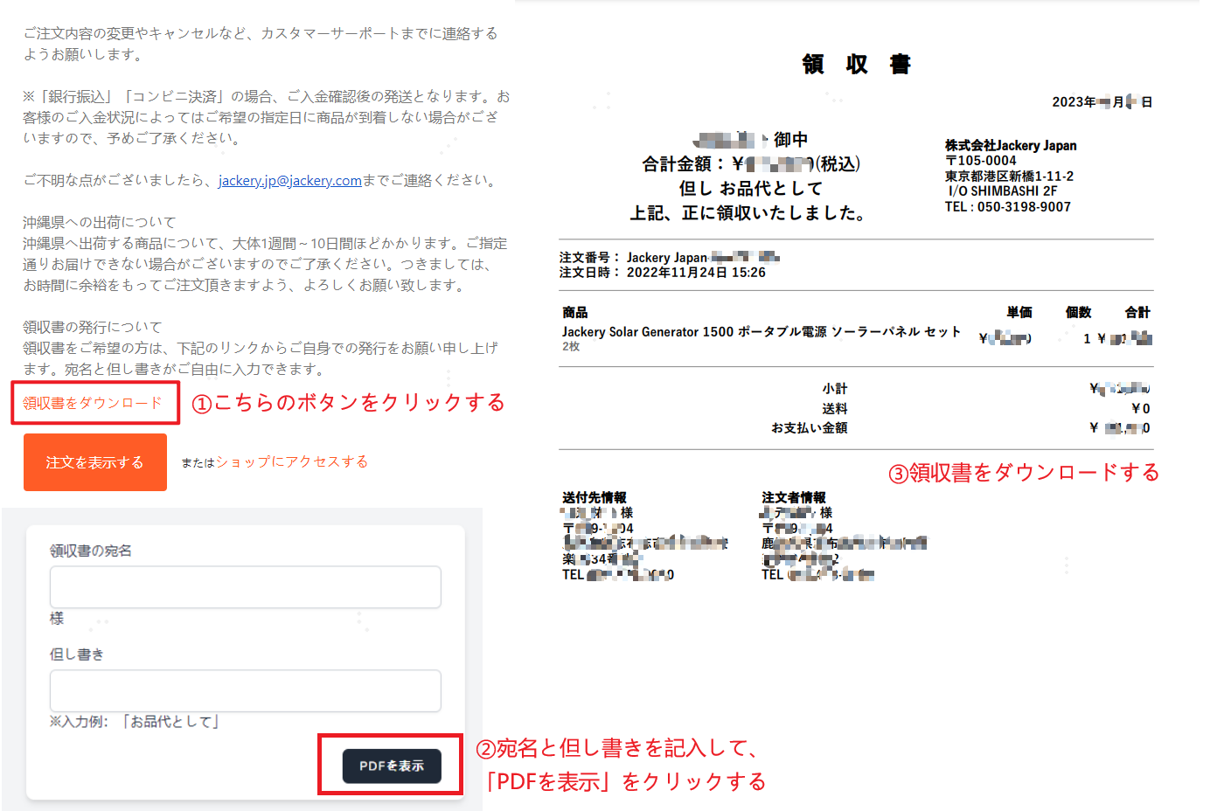The width and height of the screenshot is (1224, 811).
Task: Click the TEL : 050-3198-9007 text
Action: pyautogui.click(x=1008, y=207)
